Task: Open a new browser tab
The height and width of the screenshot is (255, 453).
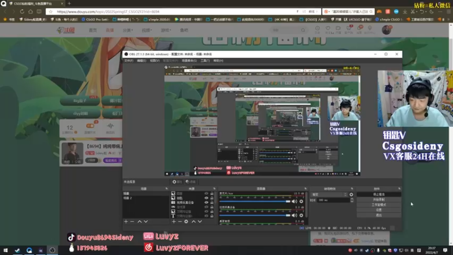Action: tap(69, 3)
